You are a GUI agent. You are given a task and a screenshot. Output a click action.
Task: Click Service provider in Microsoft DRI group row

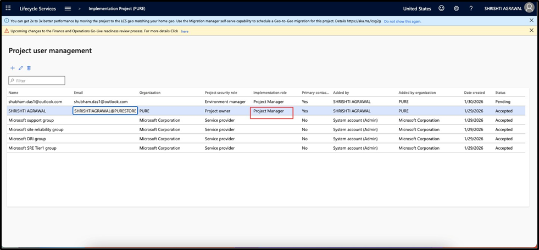coord(220,139)
